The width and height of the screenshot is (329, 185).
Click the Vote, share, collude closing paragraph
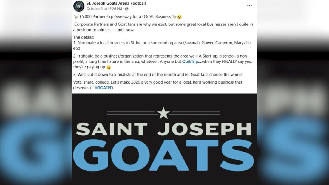tap(158, 85)
